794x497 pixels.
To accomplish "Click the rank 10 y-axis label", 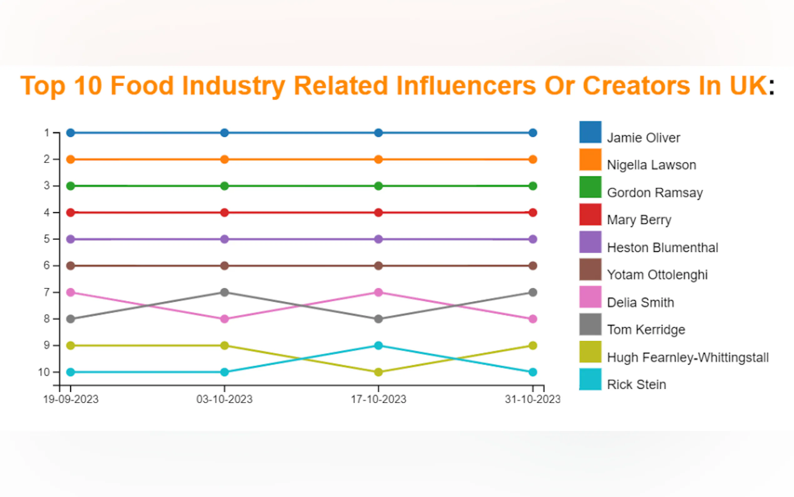I will pyautogui.click(x=44, y=372).
